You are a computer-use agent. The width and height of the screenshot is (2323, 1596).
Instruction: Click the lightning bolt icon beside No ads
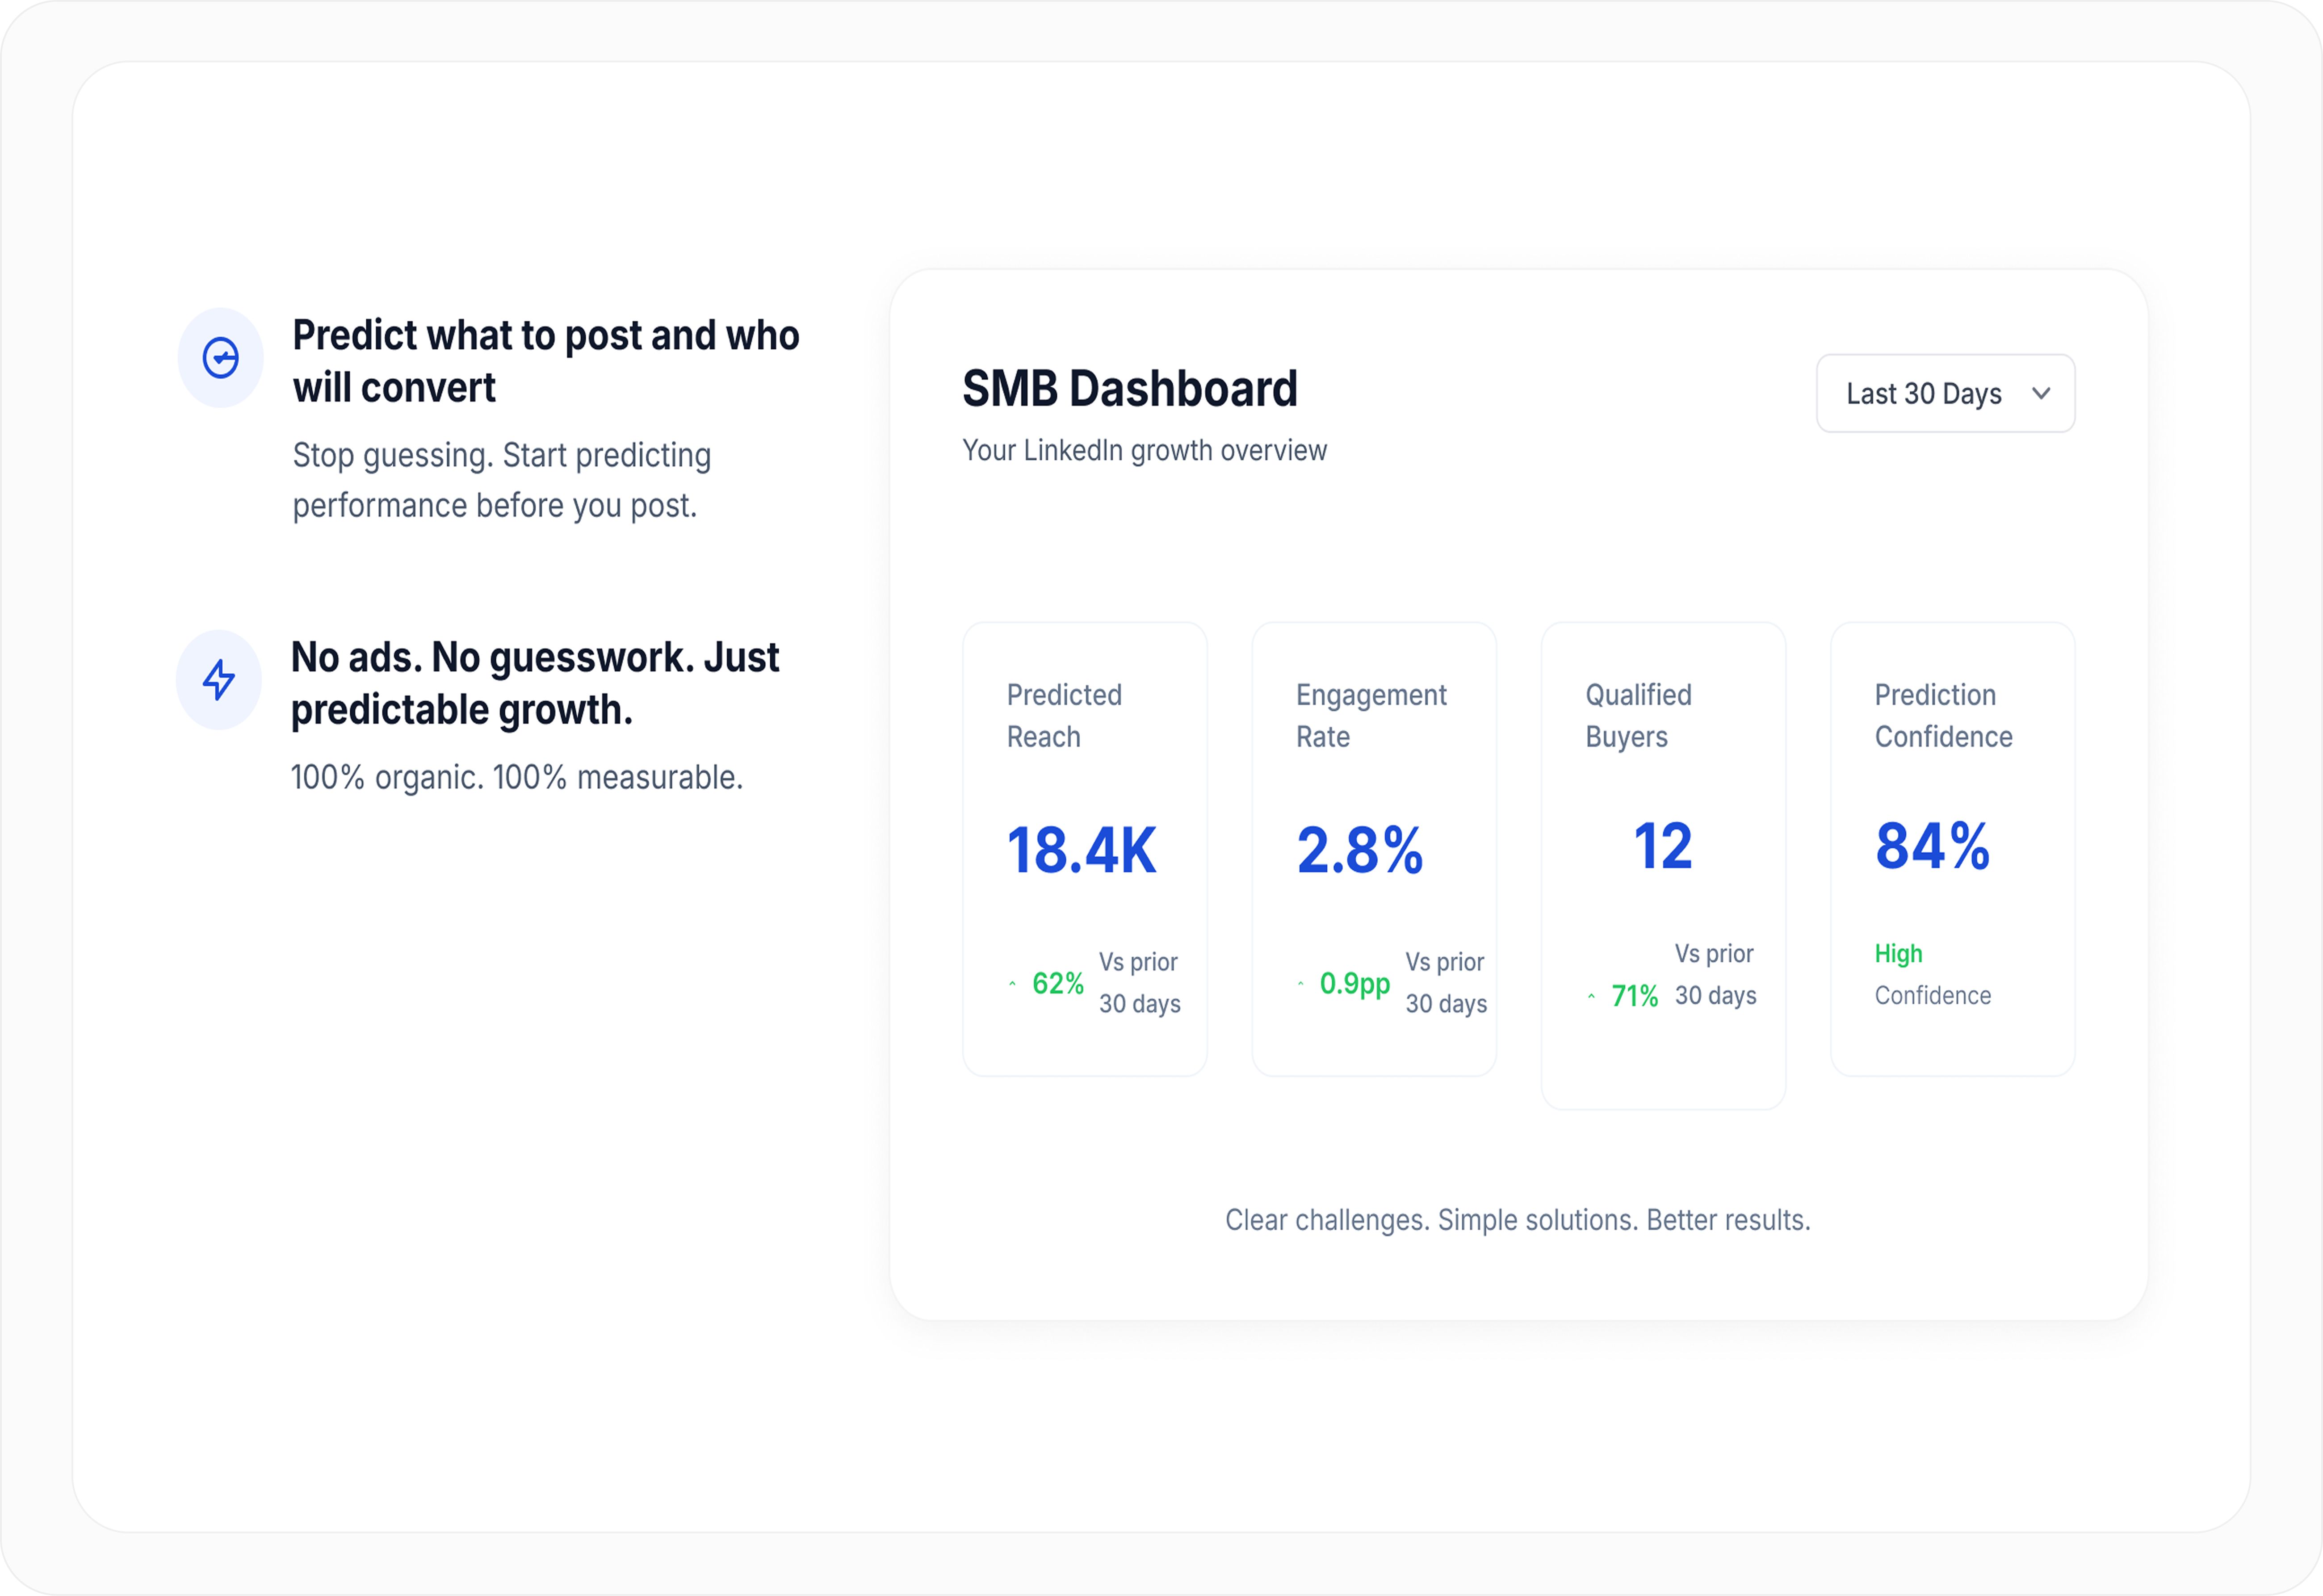click(x=219, y=680)
